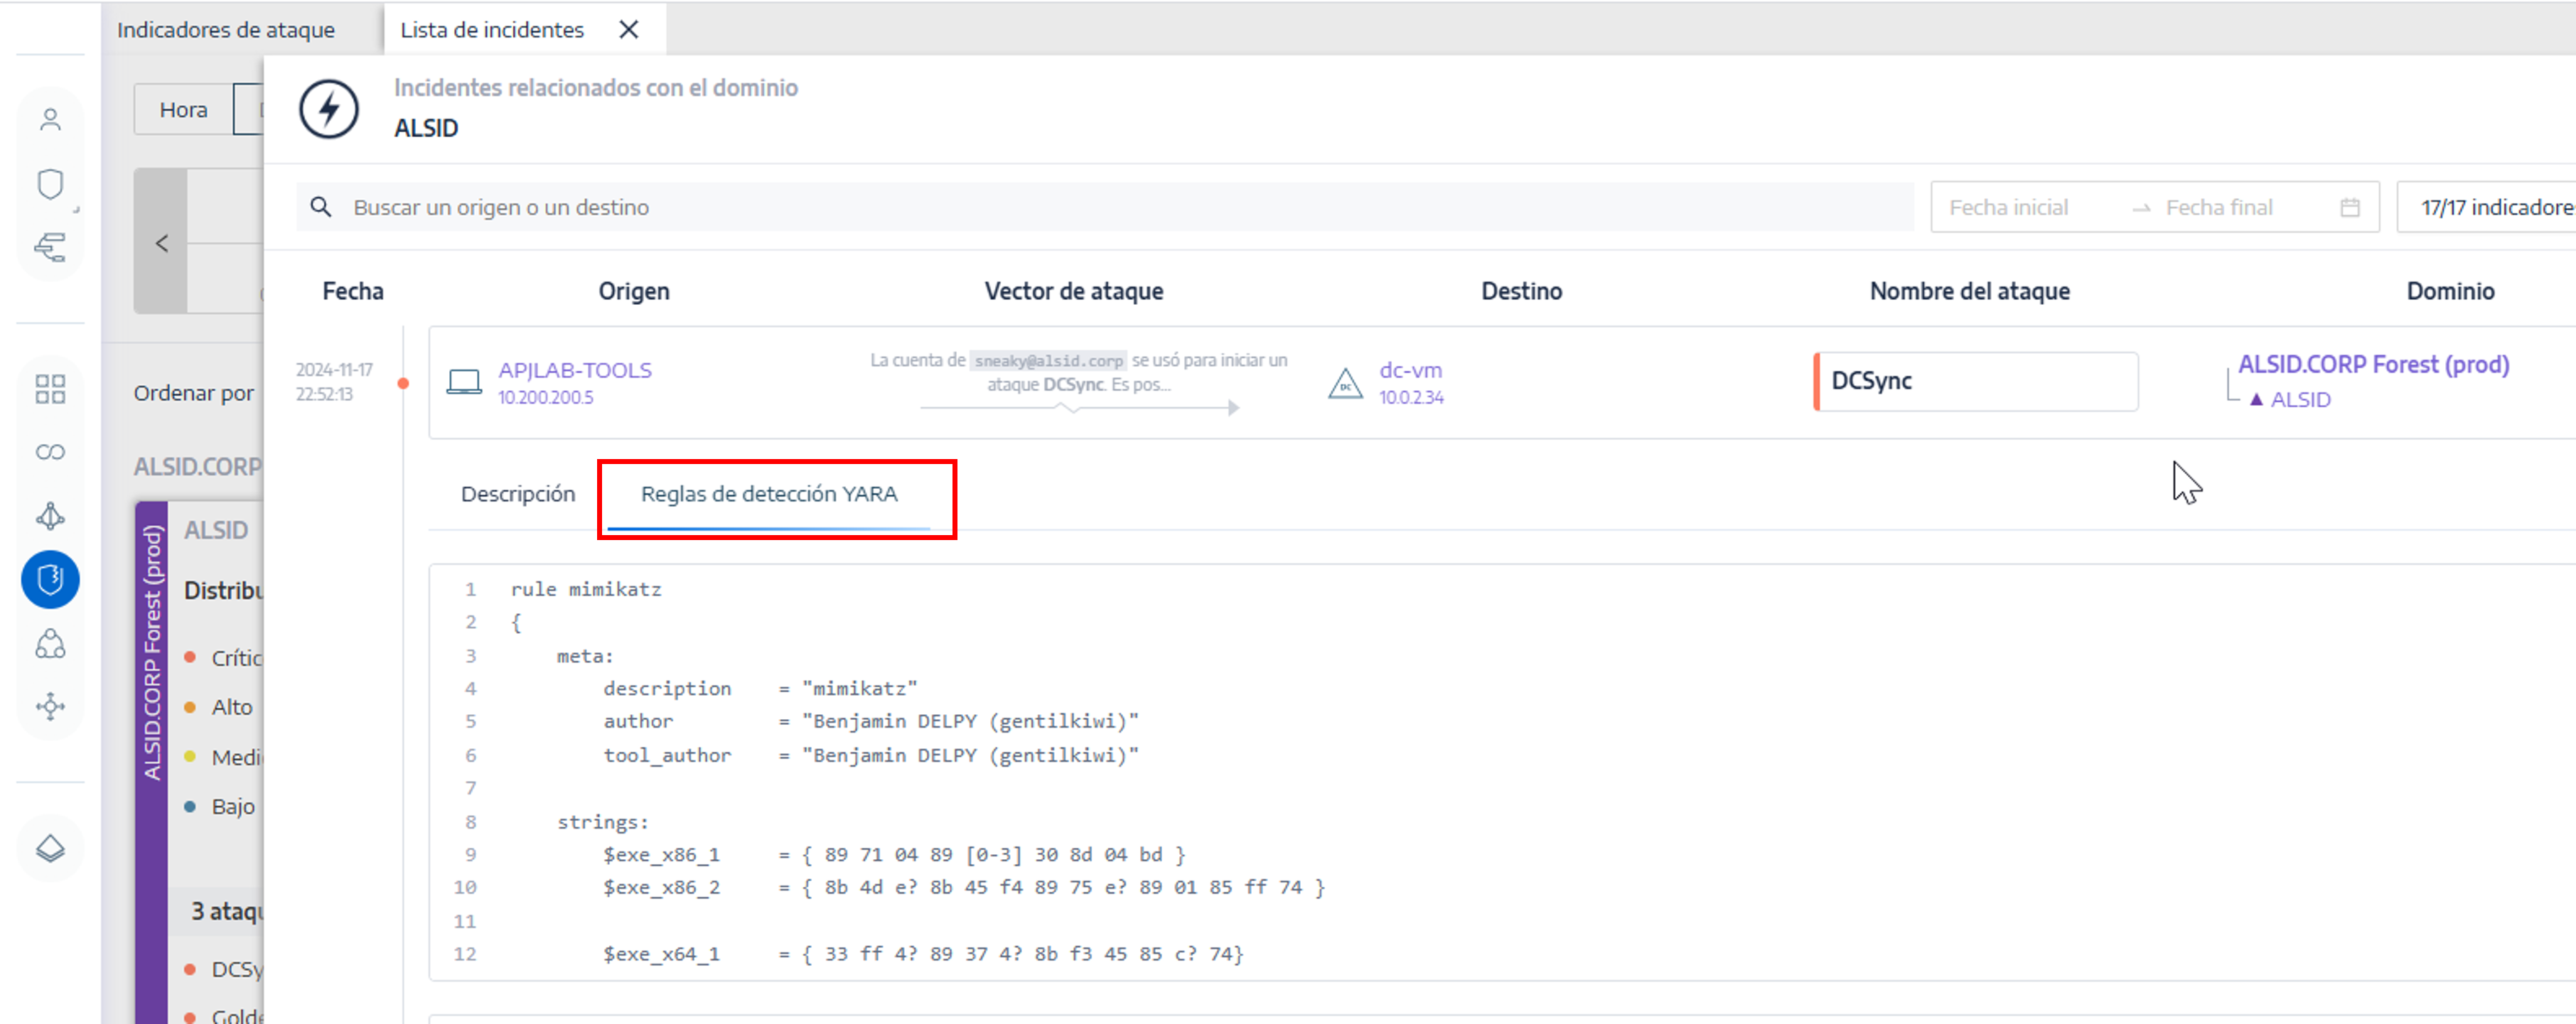Click the laptop icon beside APJLAB-TOOLS
The image size is (2576, 1024).
click(464, 382)
